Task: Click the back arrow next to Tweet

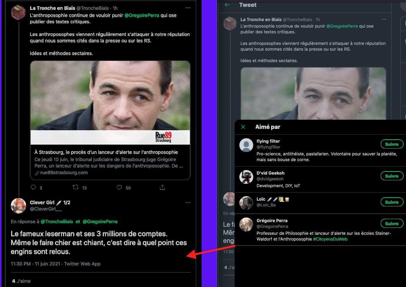Action: coord(227,5)
